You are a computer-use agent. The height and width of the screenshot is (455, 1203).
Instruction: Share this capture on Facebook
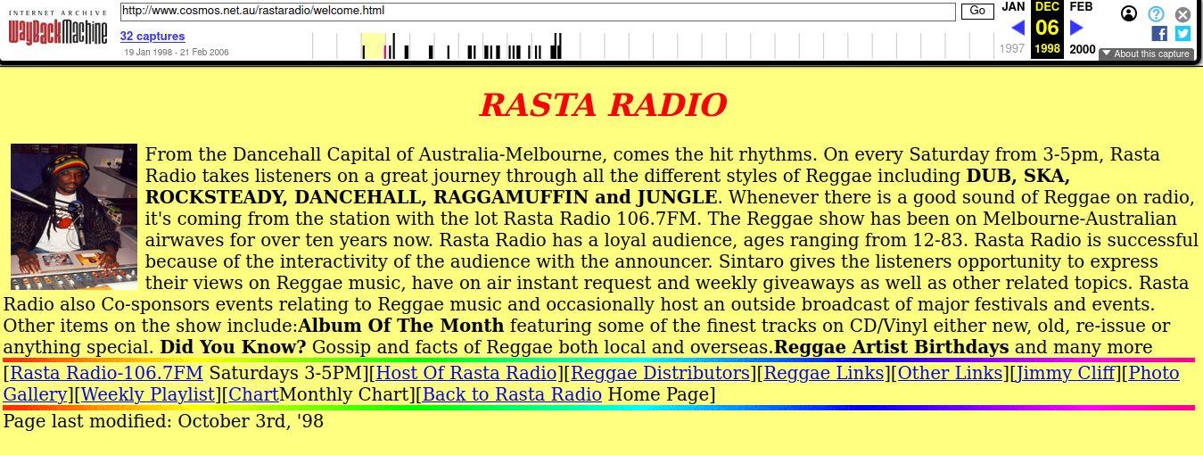(1159, 34)
